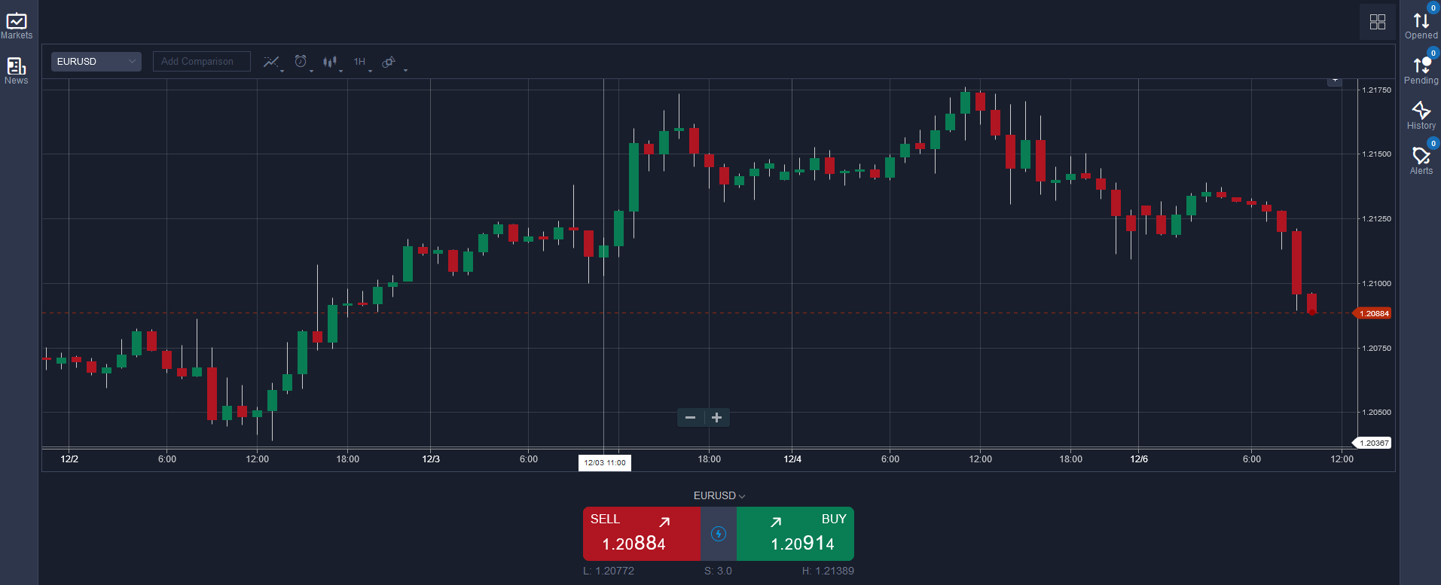Expand indicators tool dropdown arrow
The height and width of the screenshot is (585, 1441).
pos(282,71)
